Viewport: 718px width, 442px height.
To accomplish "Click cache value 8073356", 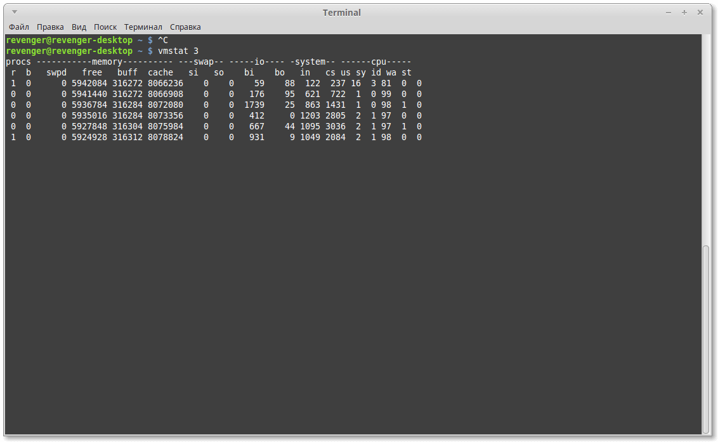I will click(x=166, y=115).
